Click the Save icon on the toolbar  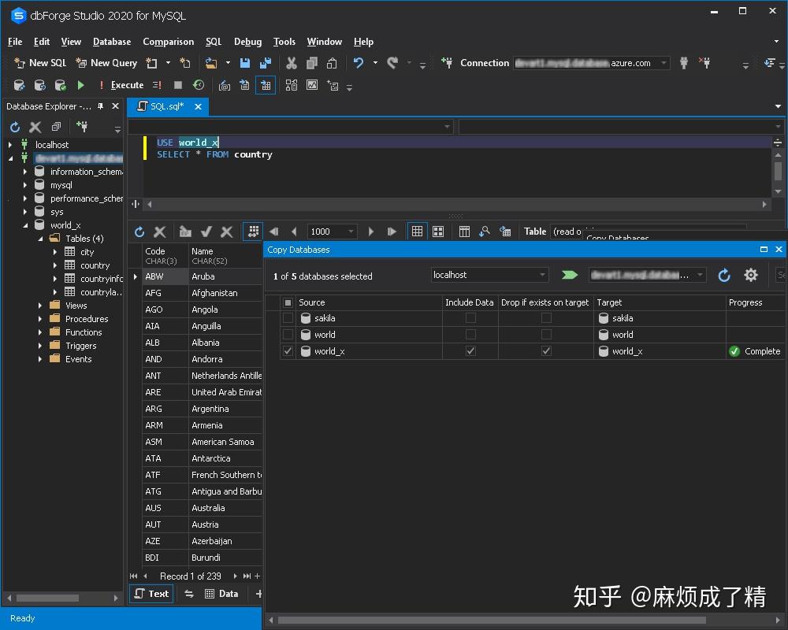245,62
